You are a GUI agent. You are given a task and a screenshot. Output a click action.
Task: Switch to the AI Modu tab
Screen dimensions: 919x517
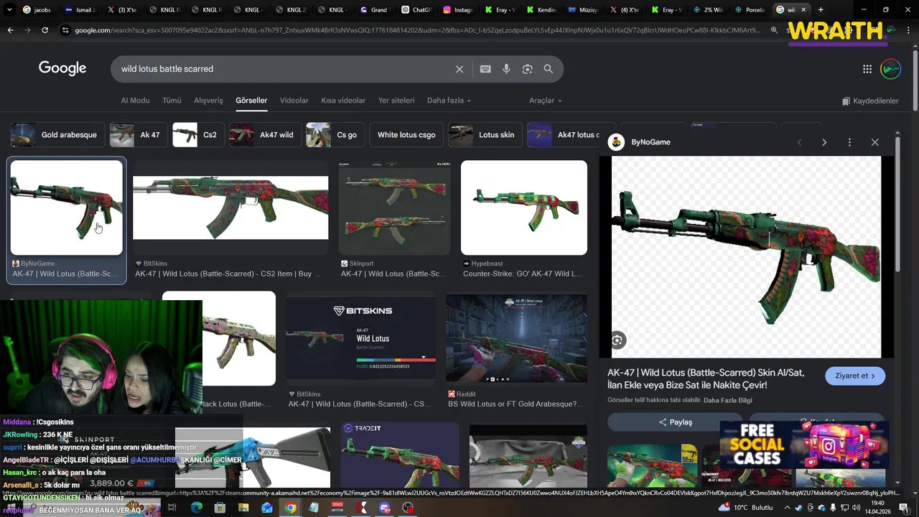[x=135, y=101]
